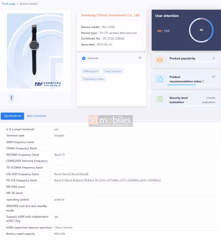The height and width of the screenshot is (242, 221).
Task: Click the Terminal style value Straight
Action: [59, 136]
